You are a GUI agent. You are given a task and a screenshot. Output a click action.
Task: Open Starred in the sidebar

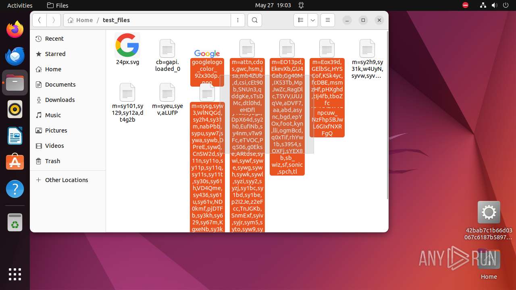pos(68,54)
